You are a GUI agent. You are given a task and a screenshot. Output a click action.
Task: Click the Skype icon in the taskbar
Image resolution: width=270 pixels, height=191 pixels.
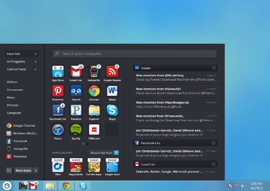[x=82, y=185]
